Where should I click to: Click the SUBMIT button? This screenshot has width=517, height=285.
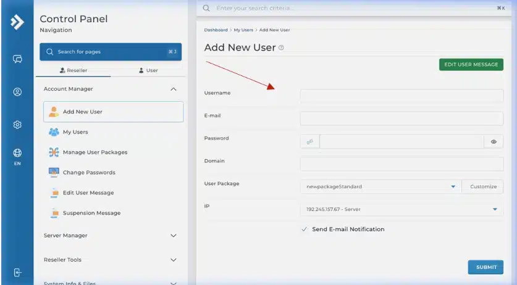tap(485, 267)
